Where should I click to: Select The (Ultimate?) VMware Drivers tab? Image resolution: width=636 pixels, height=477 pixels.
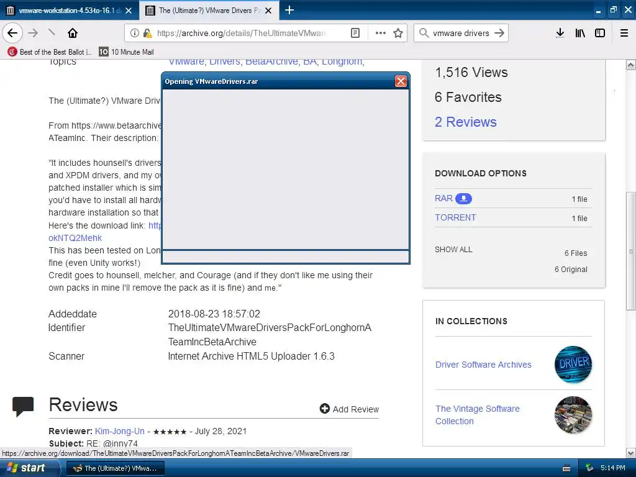pyautogui.click(x=209, y=10)
